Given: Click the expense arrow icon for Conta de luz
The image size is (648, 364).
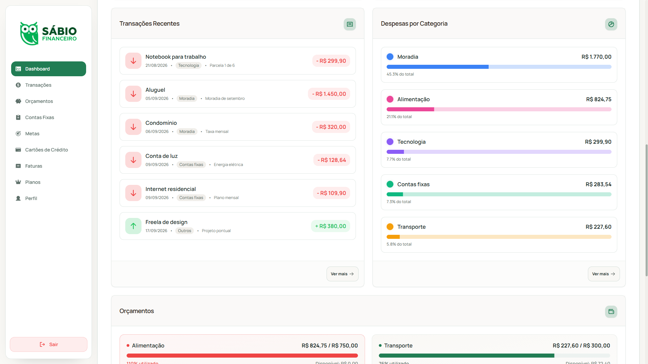Looking at the screenshot, I should (133, 160).
